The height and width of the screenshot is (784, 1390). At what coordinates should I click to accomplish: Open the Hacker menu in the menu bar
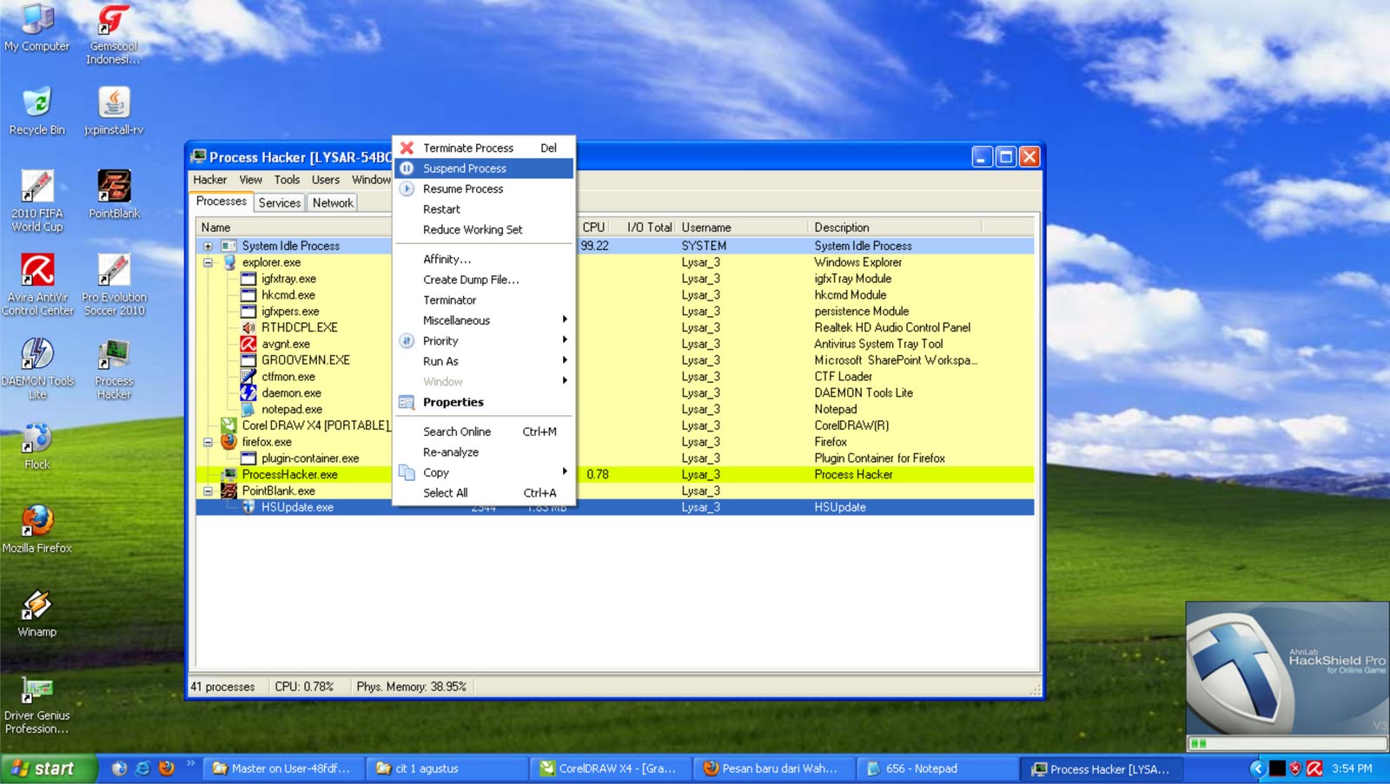pyautogui.click(x=209, y=180)
